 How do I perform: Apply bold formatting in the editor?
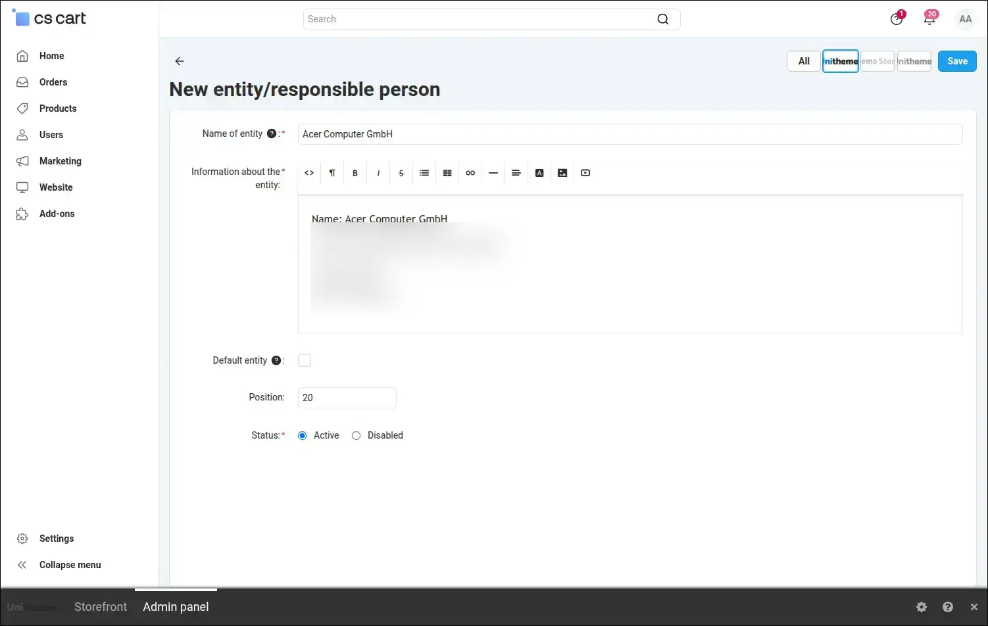tap(355, 173)
